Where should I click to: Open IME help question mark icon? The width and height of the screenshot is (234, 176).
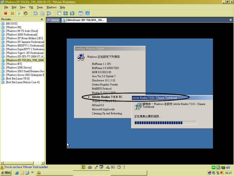click(x=119, y=167)
